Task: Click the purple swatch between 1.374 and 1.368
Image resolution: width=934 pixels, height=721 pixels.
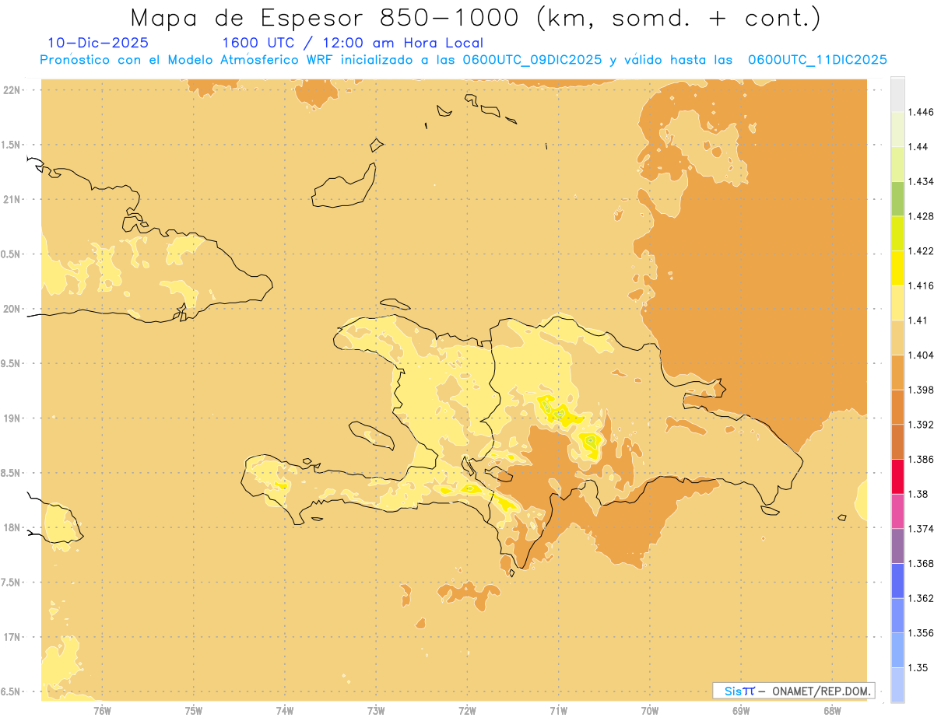Action: tap(898, 546)
